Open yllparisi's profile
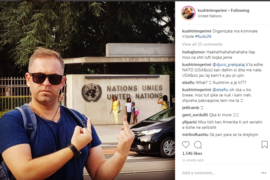This screenshot has height=180, width=270. (190, 122)
